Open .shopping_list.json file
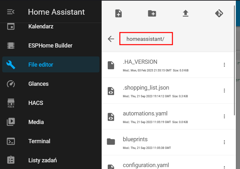Viewport: 240px width, 169px height. pos(169,91)
